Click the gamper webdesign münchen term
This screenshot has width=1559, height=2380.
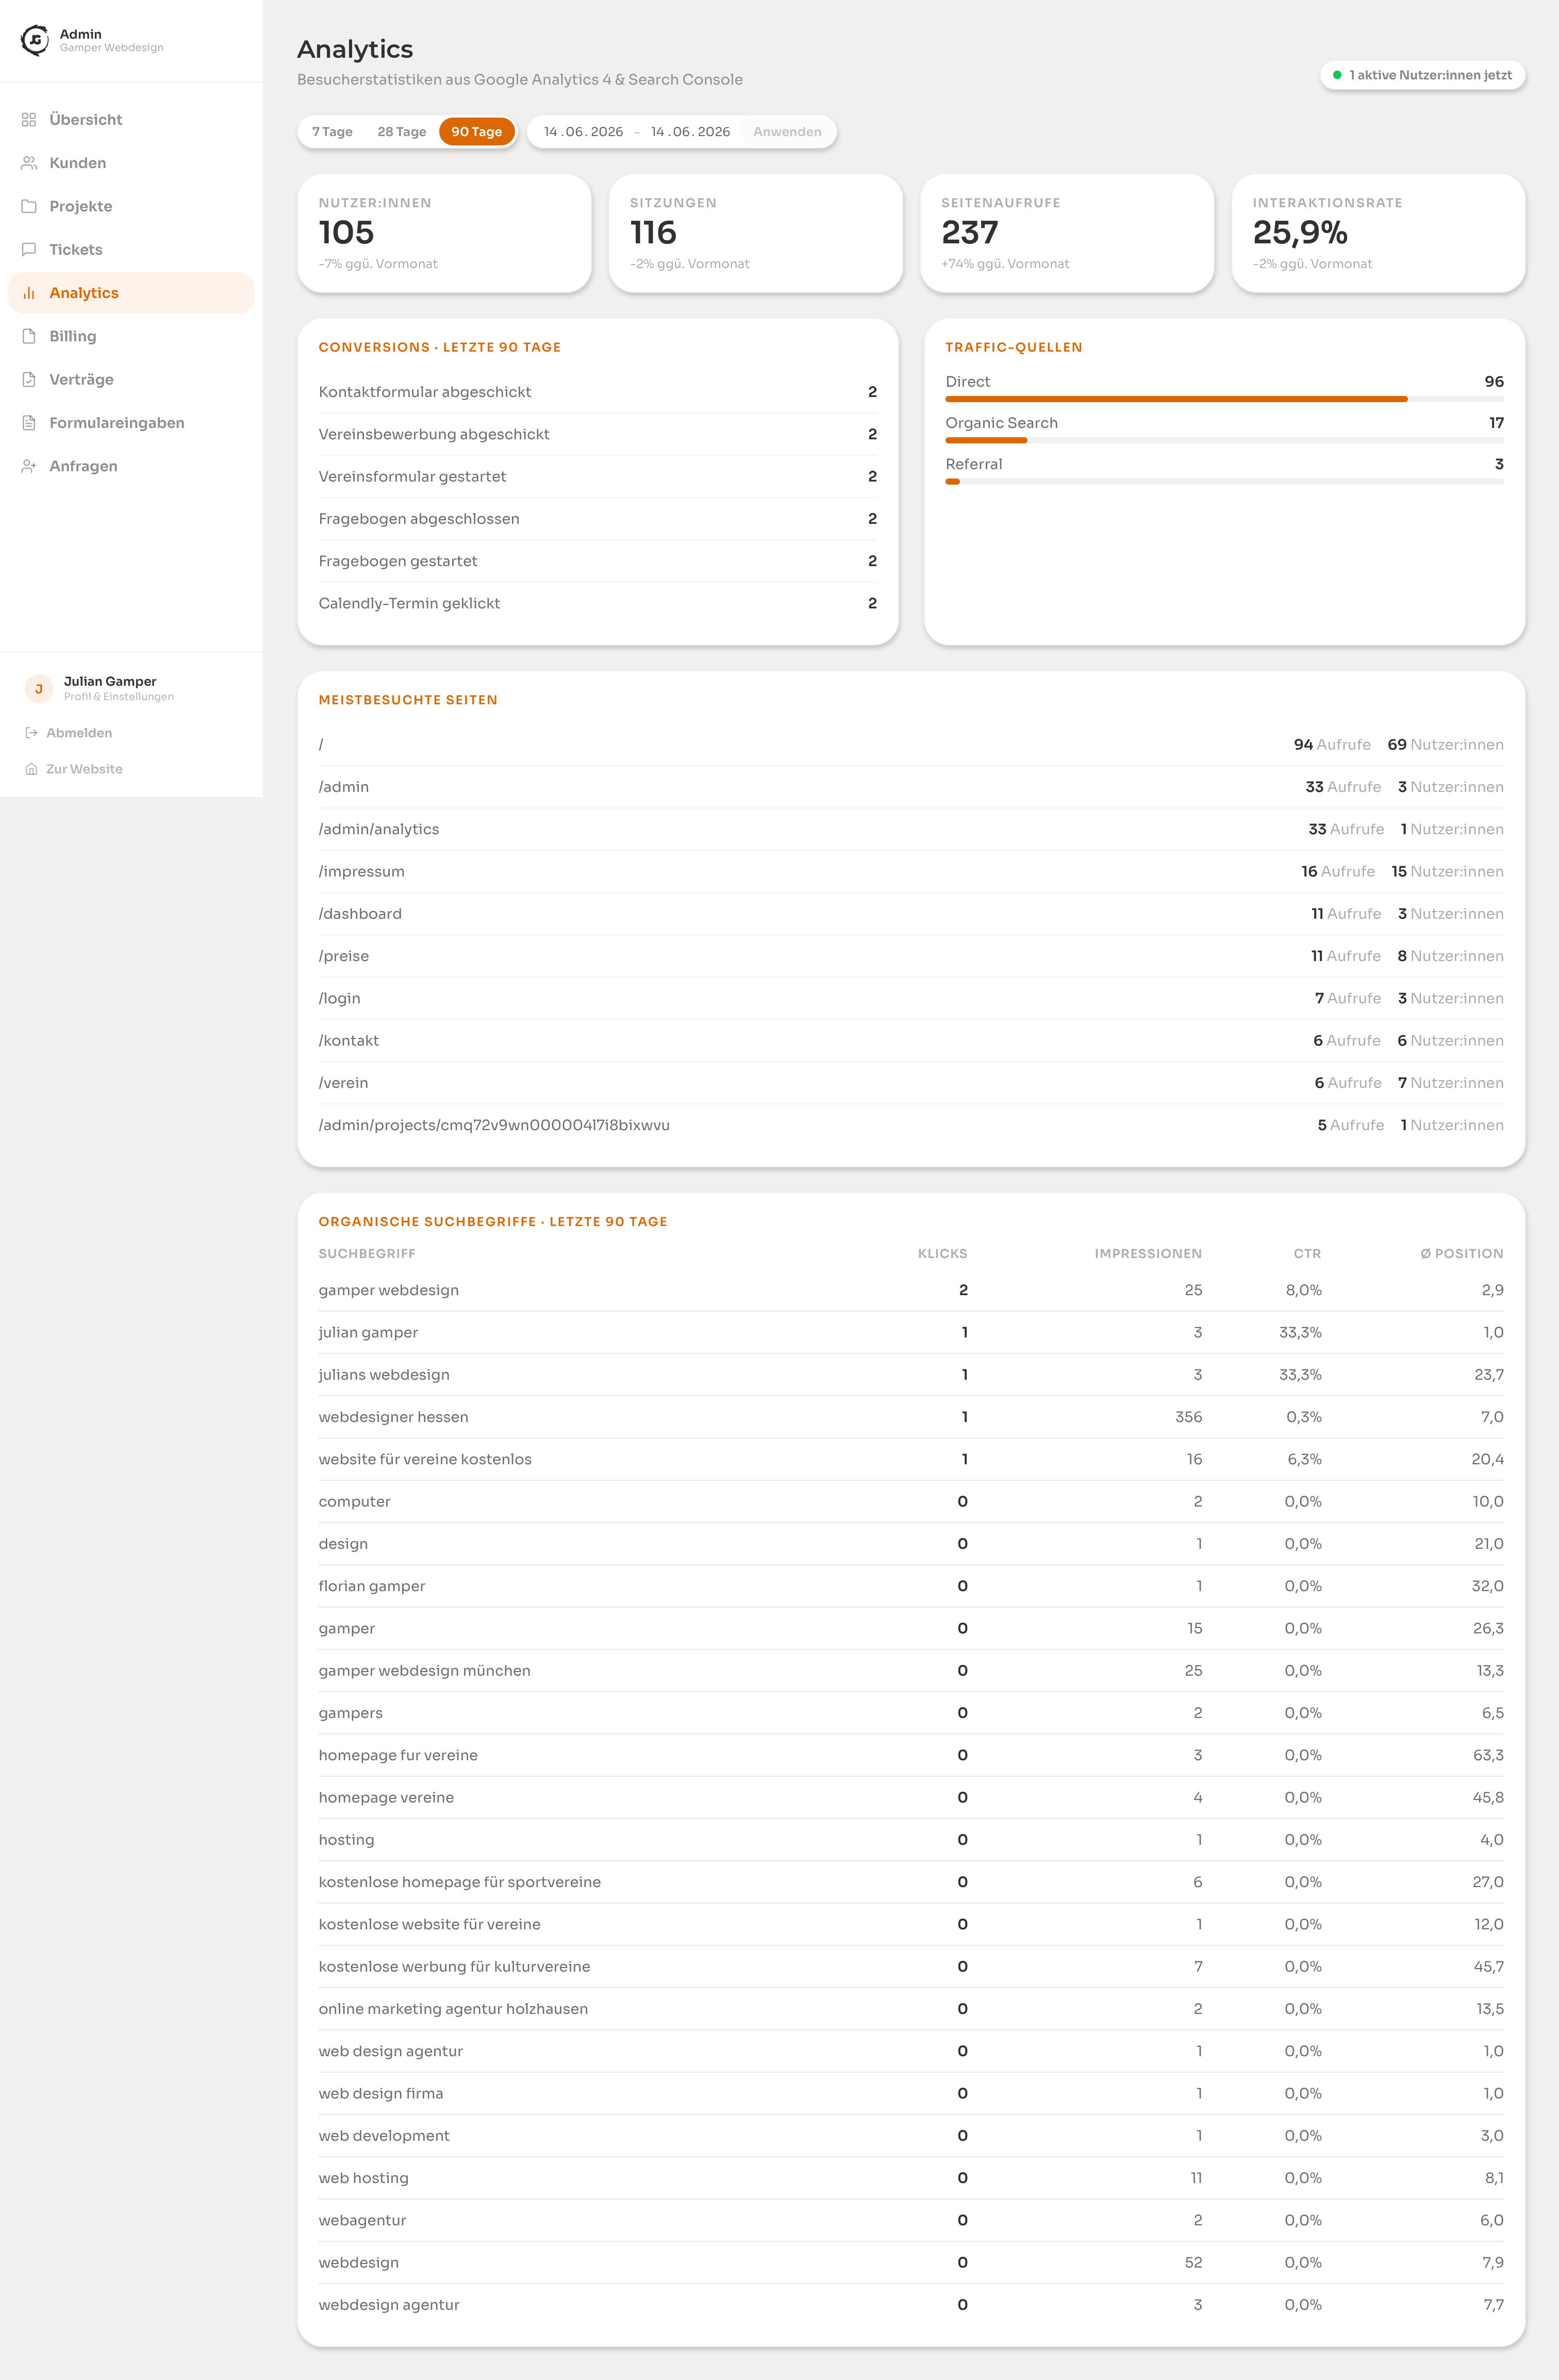[x=424, y=1670]
